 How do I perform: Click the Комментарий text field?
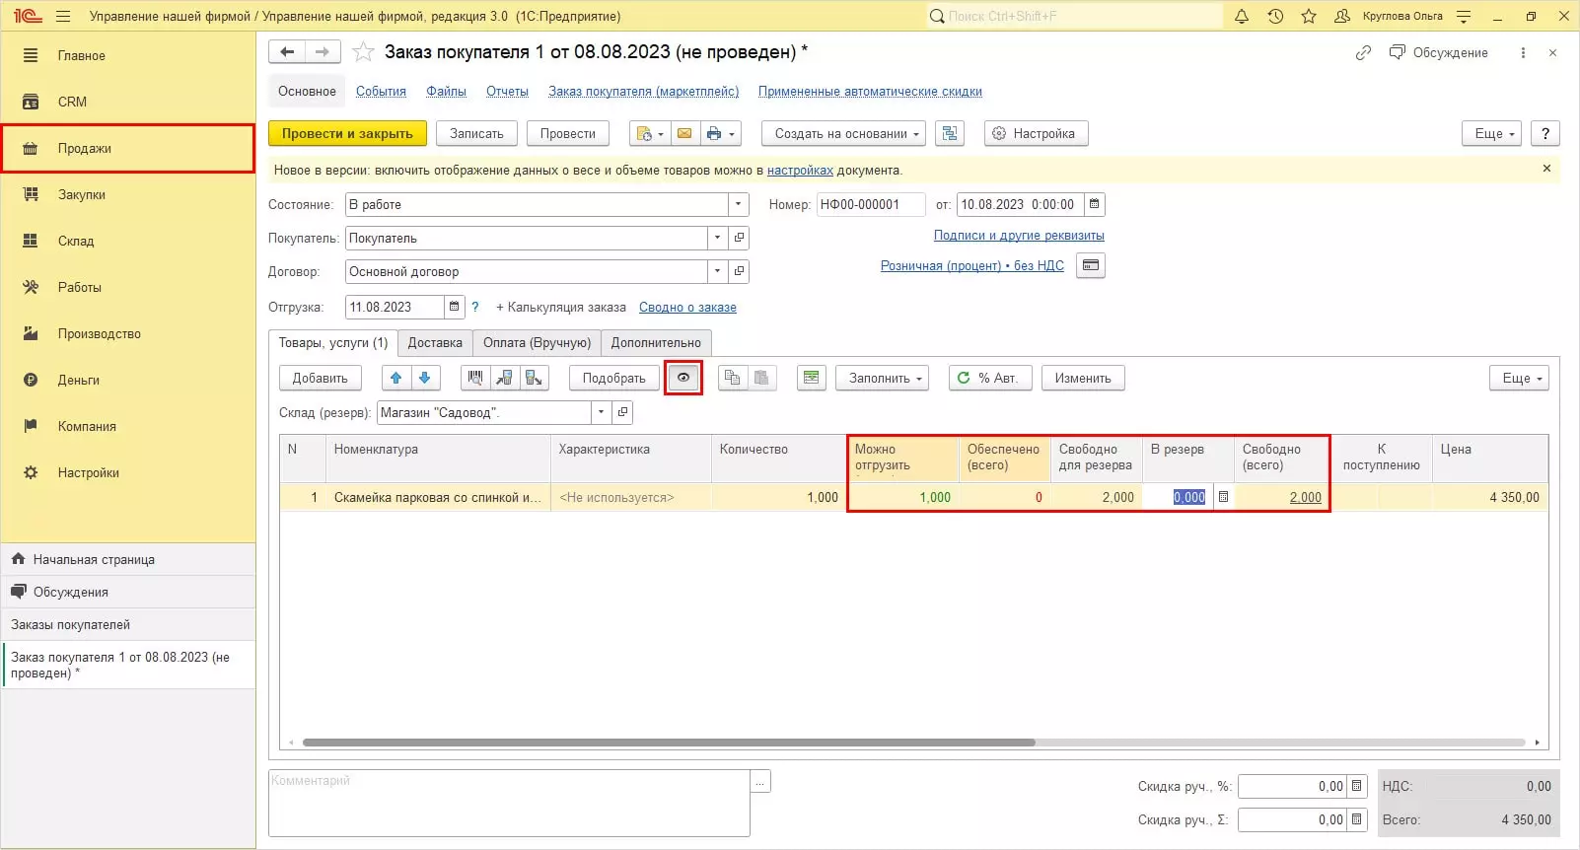pos(508,802)
